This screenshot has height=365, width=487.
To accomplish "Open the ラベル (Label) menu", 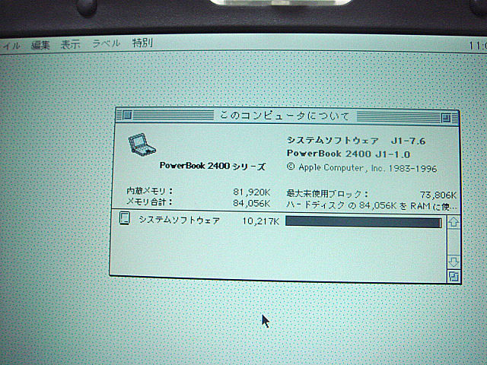I will 106,43.
